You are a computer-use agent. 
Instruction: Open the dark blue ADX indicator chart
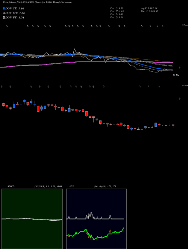(96, 219)
